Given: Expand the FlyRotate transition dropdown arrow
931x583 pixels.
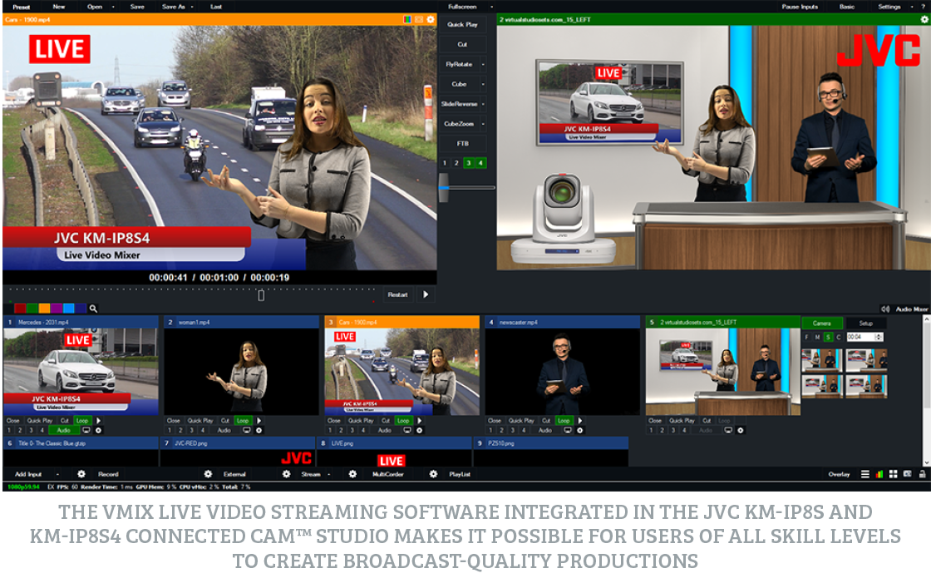Looking at the screenshot, I should (484, 64).
